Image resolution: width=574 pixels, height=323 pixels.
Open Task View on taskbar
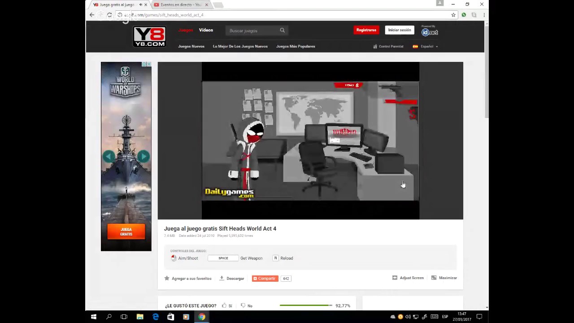(124, 317)
